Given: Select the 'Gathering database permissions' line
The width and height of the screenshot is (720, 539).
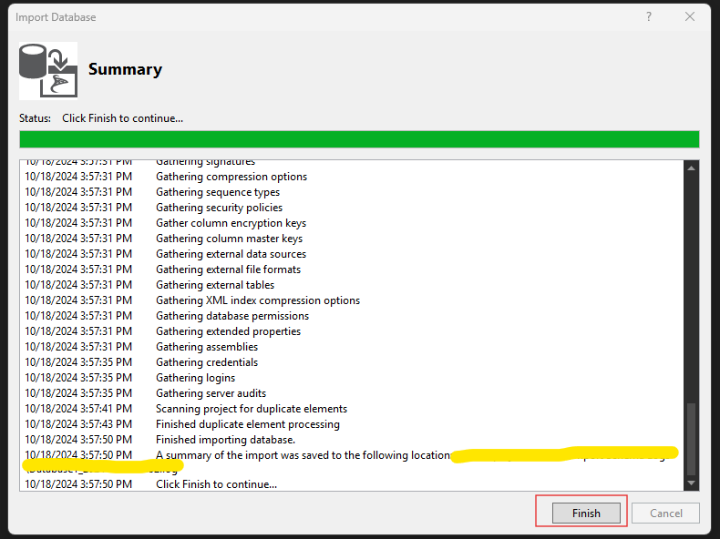Looking at the screenshot, I should pos(232,316).
